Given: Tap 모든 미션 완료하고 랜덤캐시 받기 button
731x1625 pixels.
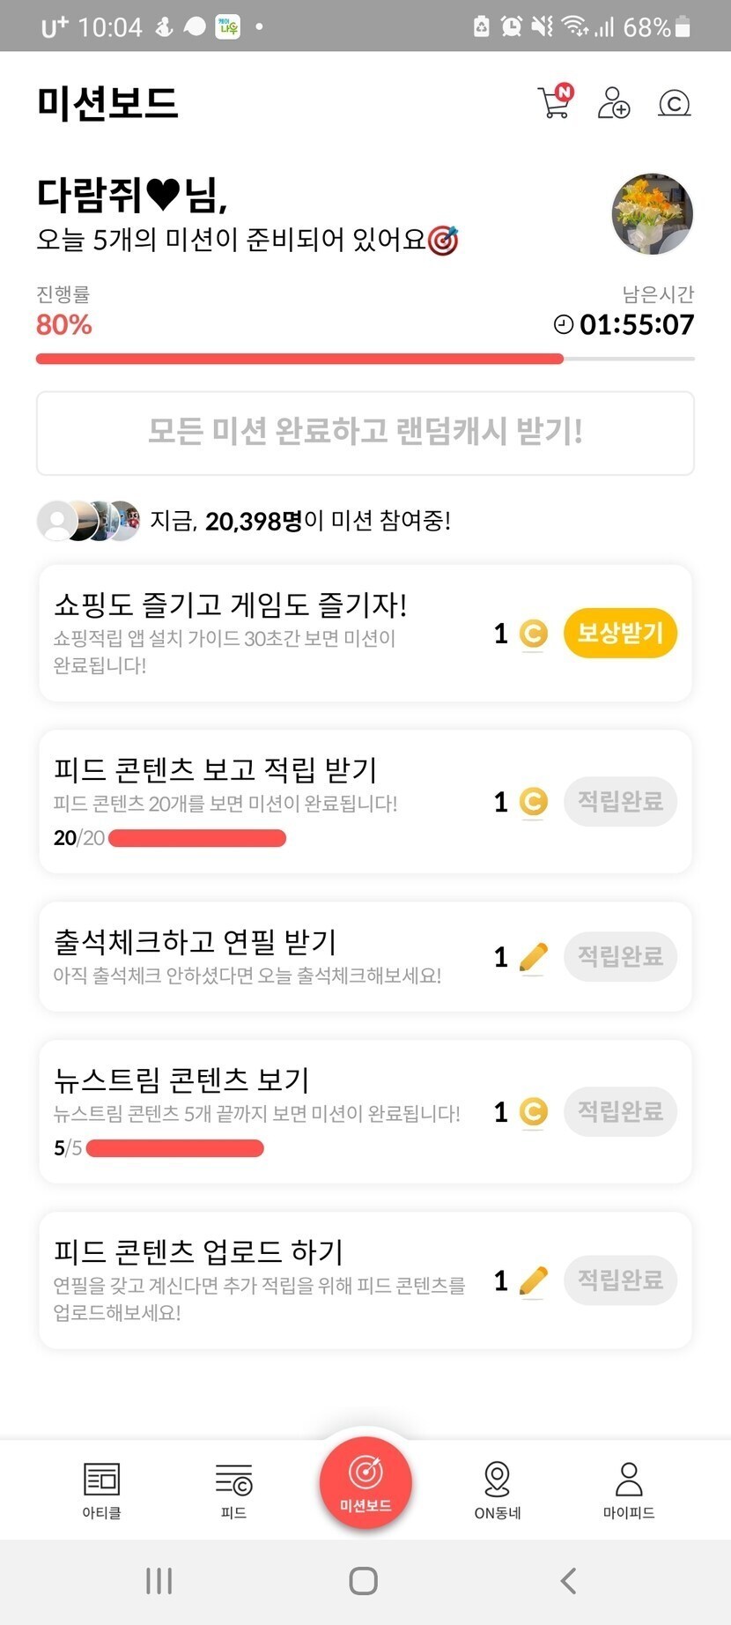Looking at the screenshot, I should 365,433.
